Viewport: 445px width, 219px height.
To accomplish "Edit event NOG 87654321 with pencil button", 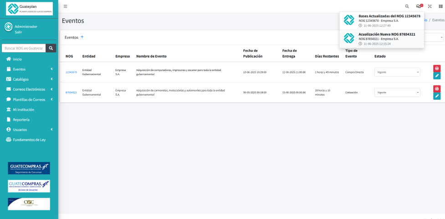I will 437,96.
